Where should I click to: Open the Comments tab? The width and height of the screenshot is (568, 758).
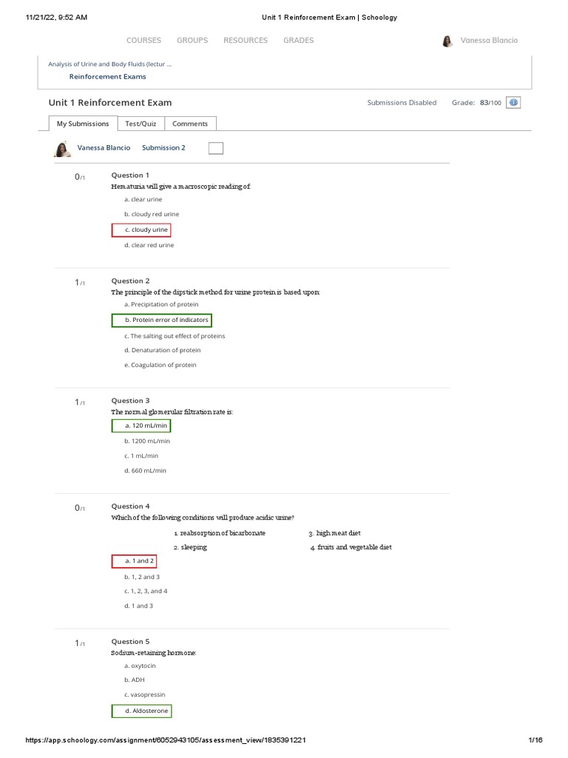[190, 124]
